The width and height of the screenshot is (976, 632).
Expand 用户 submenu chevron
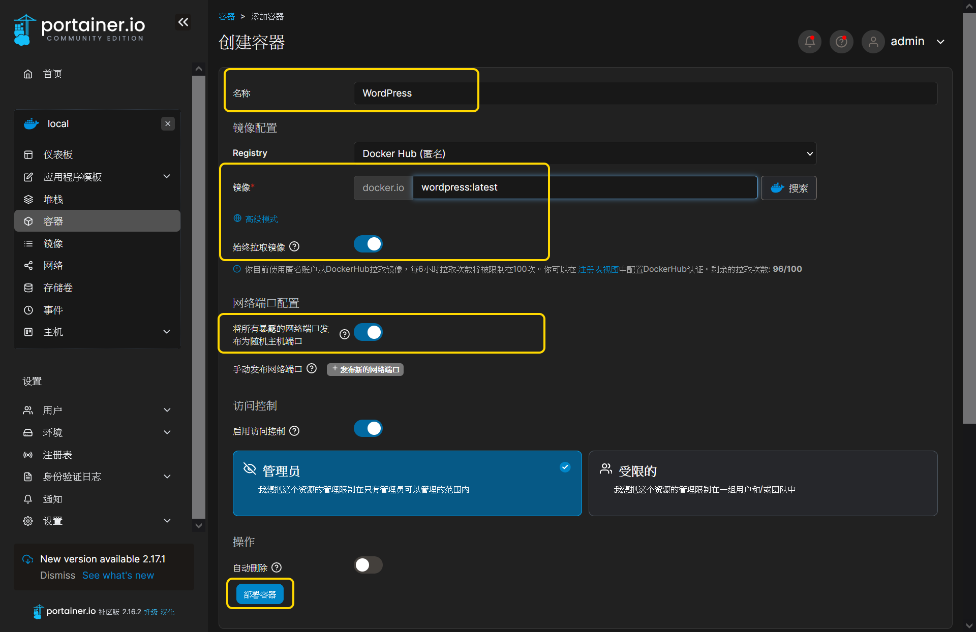(167, 410)
